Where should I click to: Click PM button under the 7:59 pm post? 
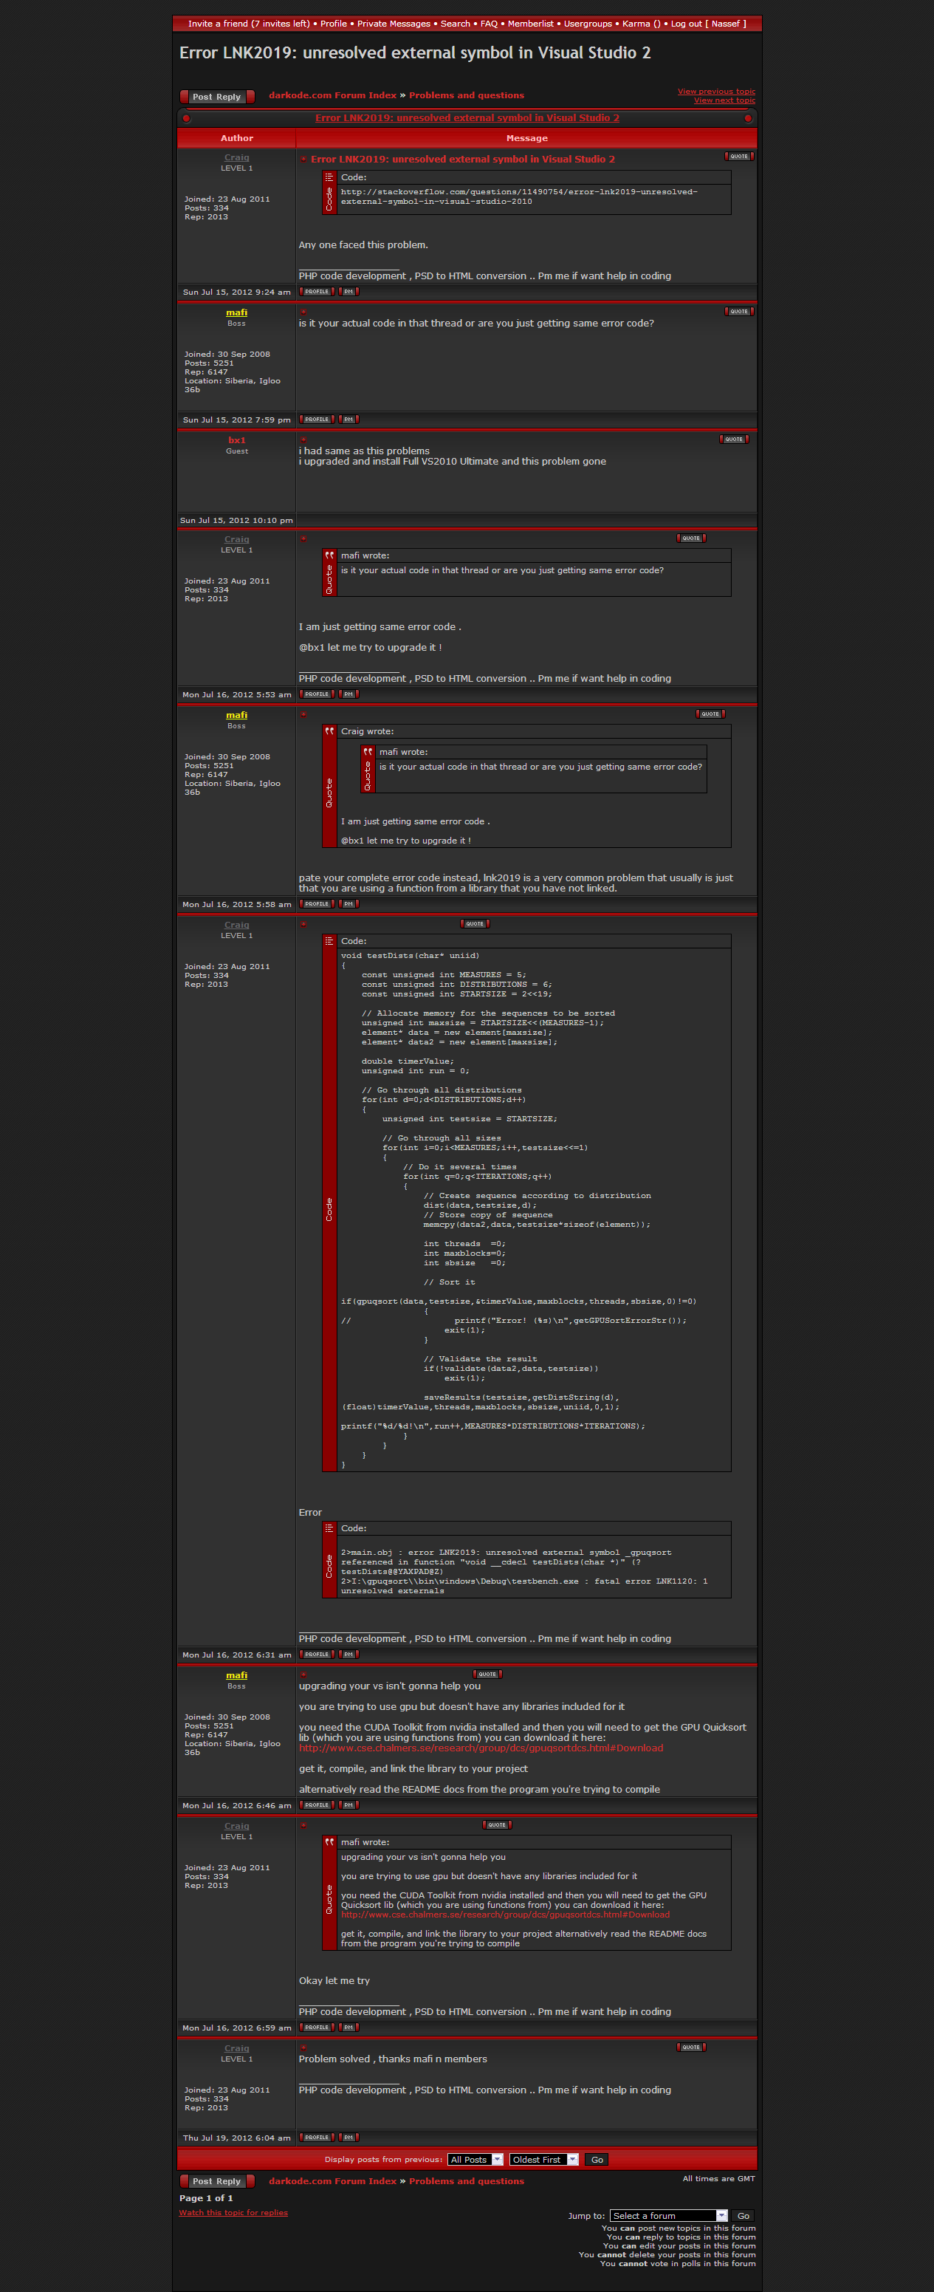click(x=348, y=420)
